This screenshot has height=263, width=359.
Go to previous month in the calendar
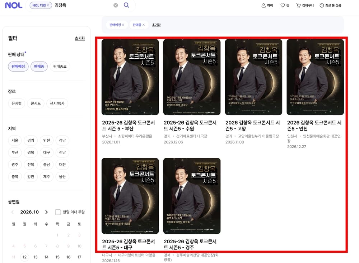13,212
